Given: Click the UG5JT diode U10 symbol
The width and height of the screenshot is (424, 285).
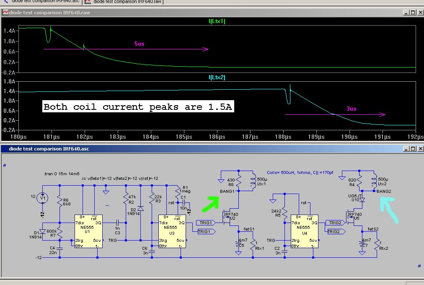Looking at the screenshot, I should pyautogui.click(x=363, y=200).
